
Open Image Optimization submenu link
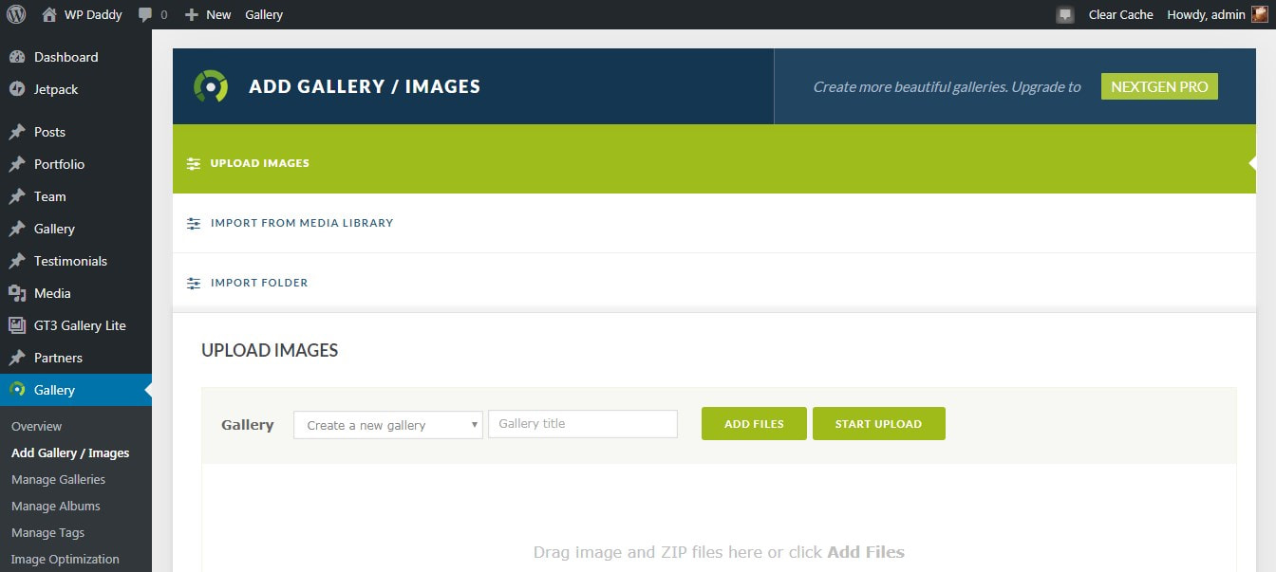(x=66, y=559)
